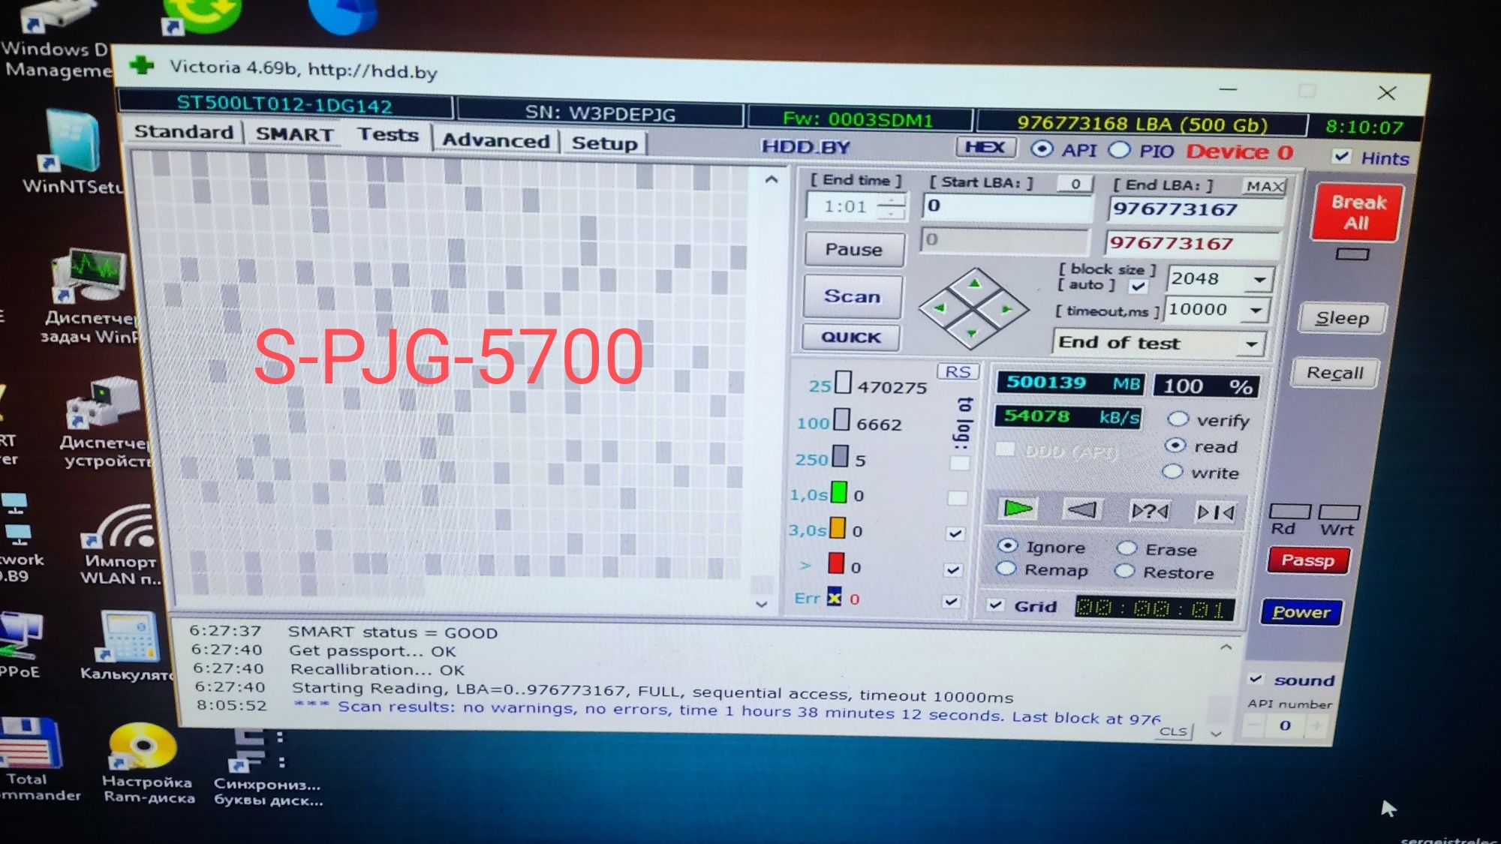The image size is (1501, 844).
Task: Select the Erase radio option
Action: (1126, 548)
